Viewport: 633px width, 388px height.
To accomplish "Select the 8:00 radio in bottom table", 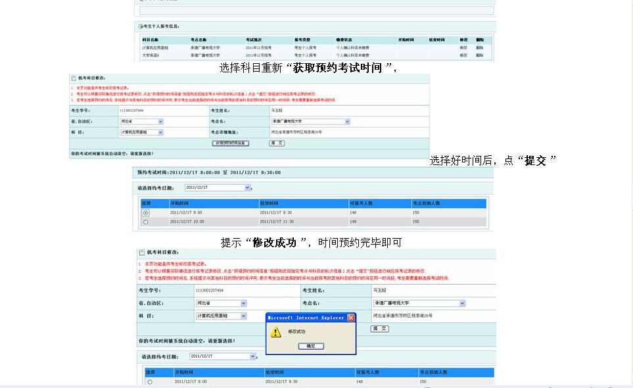I will (x=150, y=381).
